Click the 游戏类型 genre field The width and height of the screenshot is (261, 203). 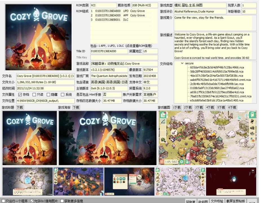(x=200, y=5)
